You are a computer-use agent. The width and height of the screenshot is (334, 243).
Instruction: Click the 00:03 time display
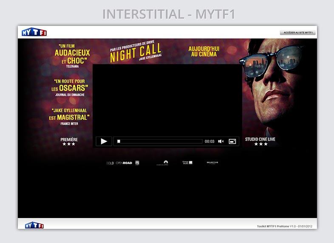(x=209, y=141)
